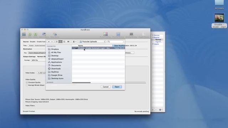Switch file dialog to list view
This screenshot has width=228, height=128.
pos(61,42)
